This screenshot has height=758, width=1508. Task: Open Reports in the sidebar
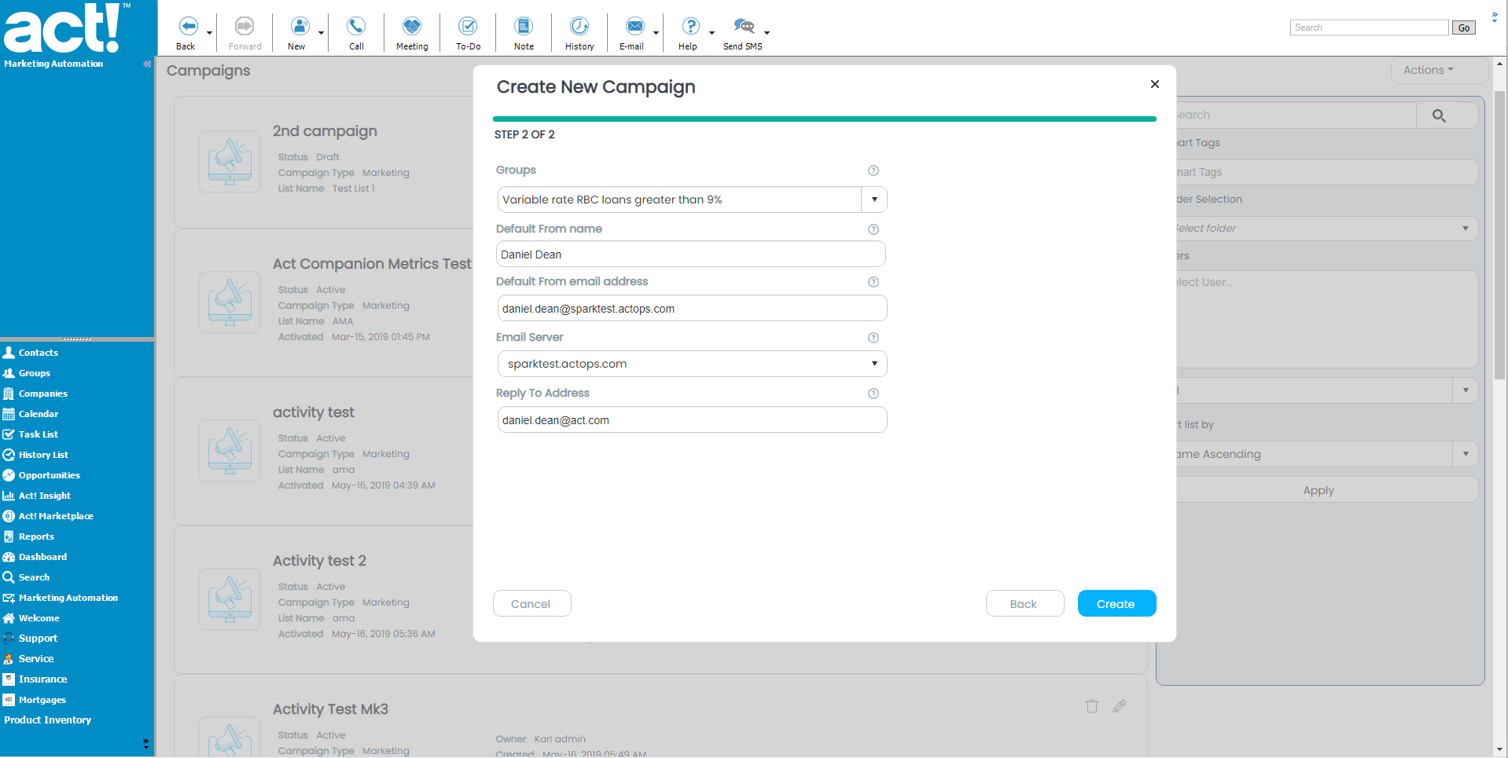[36, 536]
